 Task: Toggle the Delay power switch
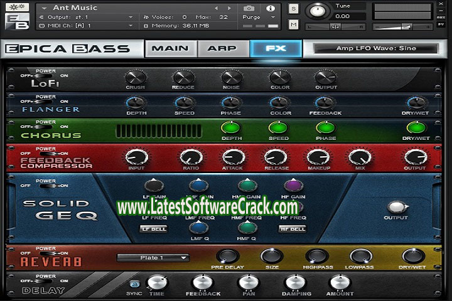44,281
